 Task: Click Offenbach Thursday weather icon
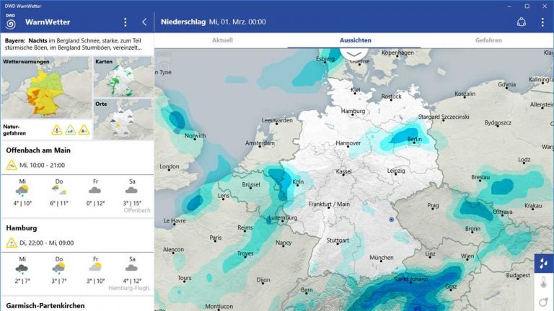pyautogui.click(x=59, y=191)
